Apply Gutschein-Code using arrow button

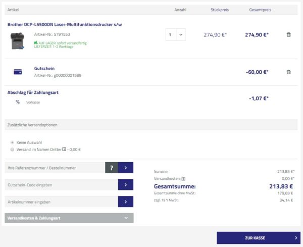point(126,185)
